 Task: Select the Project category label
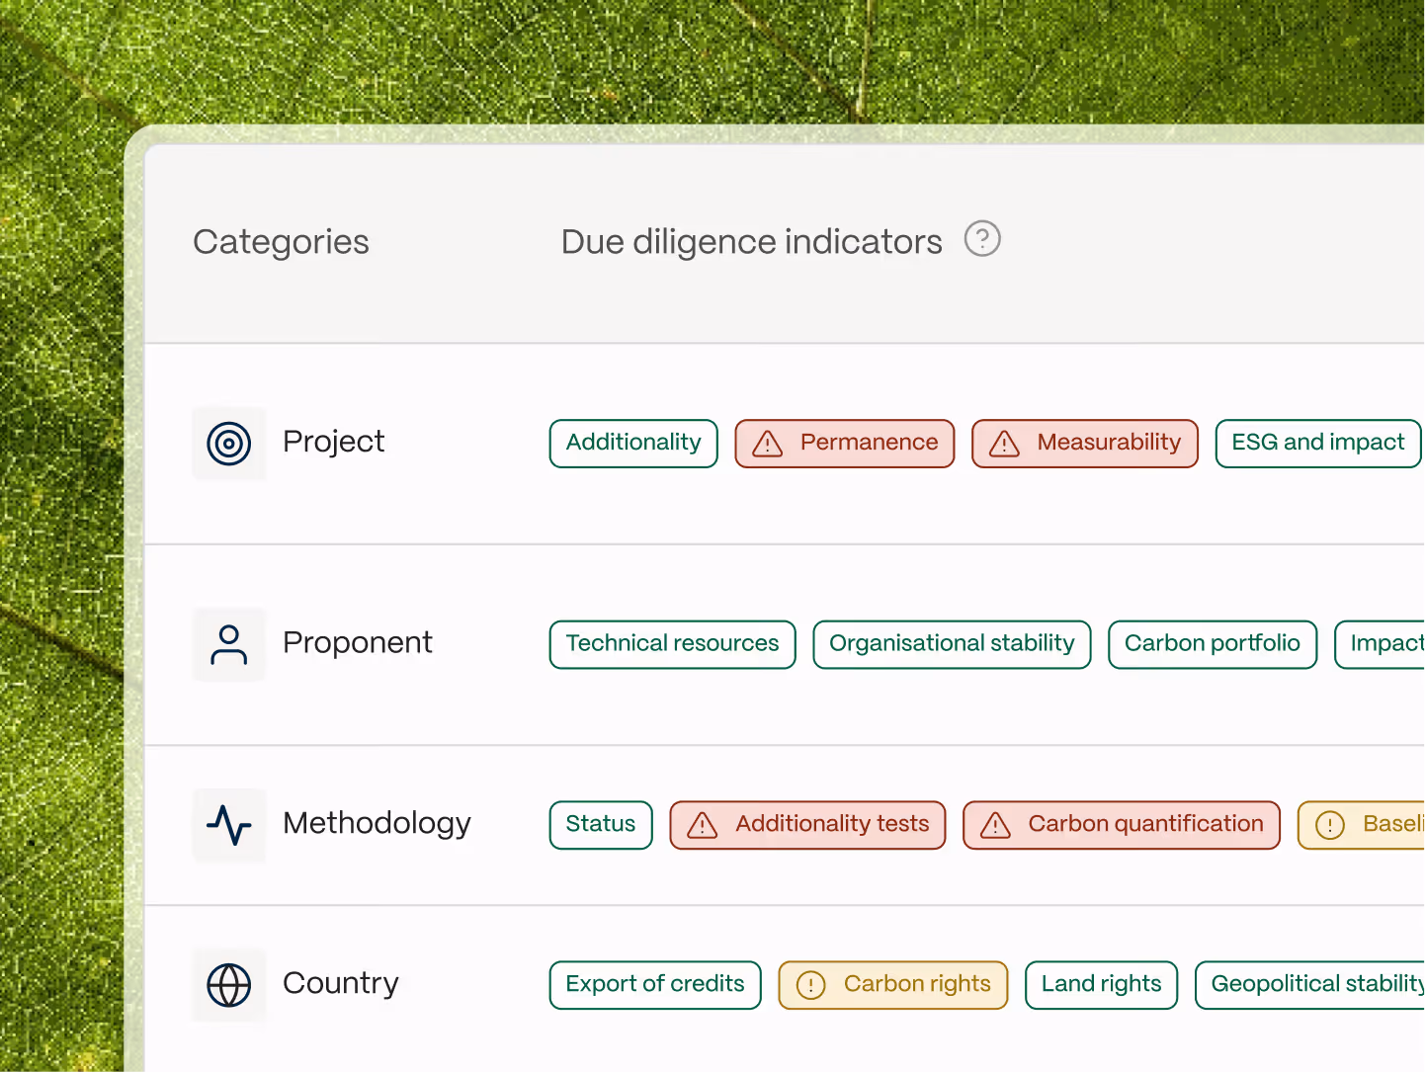[334, 442]
